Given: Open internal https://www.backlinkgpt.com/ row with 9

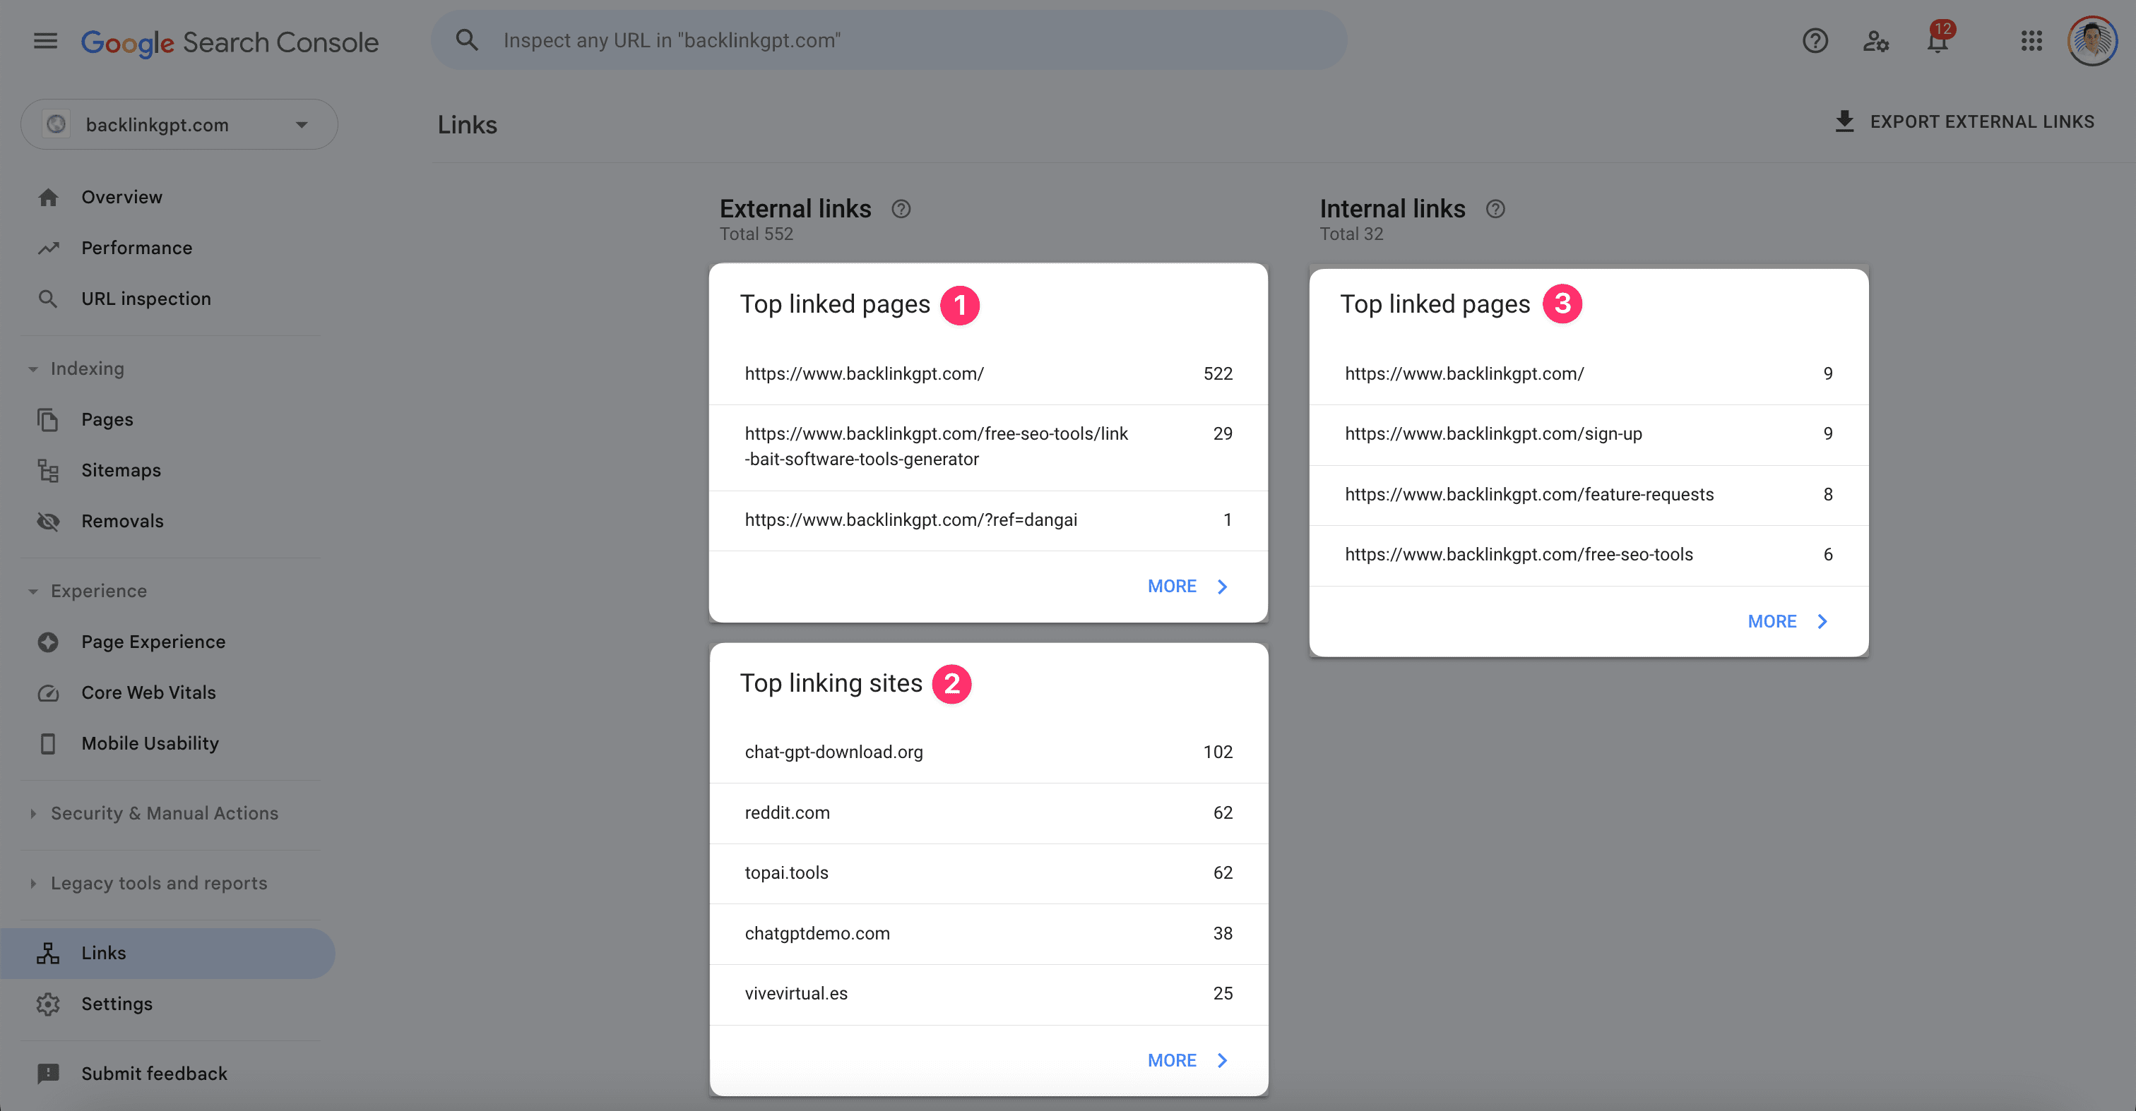Looking at the screenshot, I should (x=1589, y=373).
